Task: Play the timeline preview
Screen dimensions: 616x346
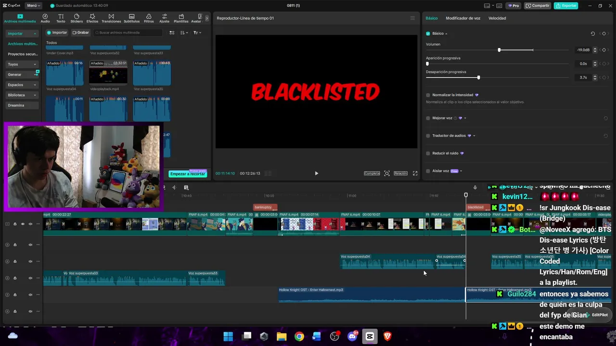Action: [316, 173]
